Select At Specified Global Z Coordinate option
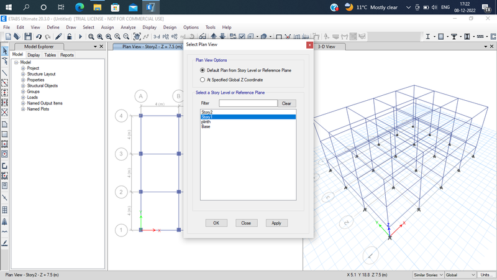 (203, 80)
